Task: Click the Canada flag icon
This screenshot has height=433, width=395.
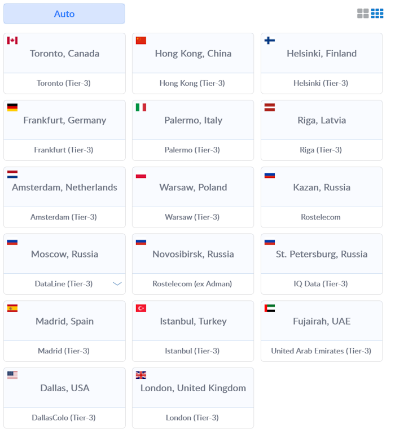Action: point(12,40)
